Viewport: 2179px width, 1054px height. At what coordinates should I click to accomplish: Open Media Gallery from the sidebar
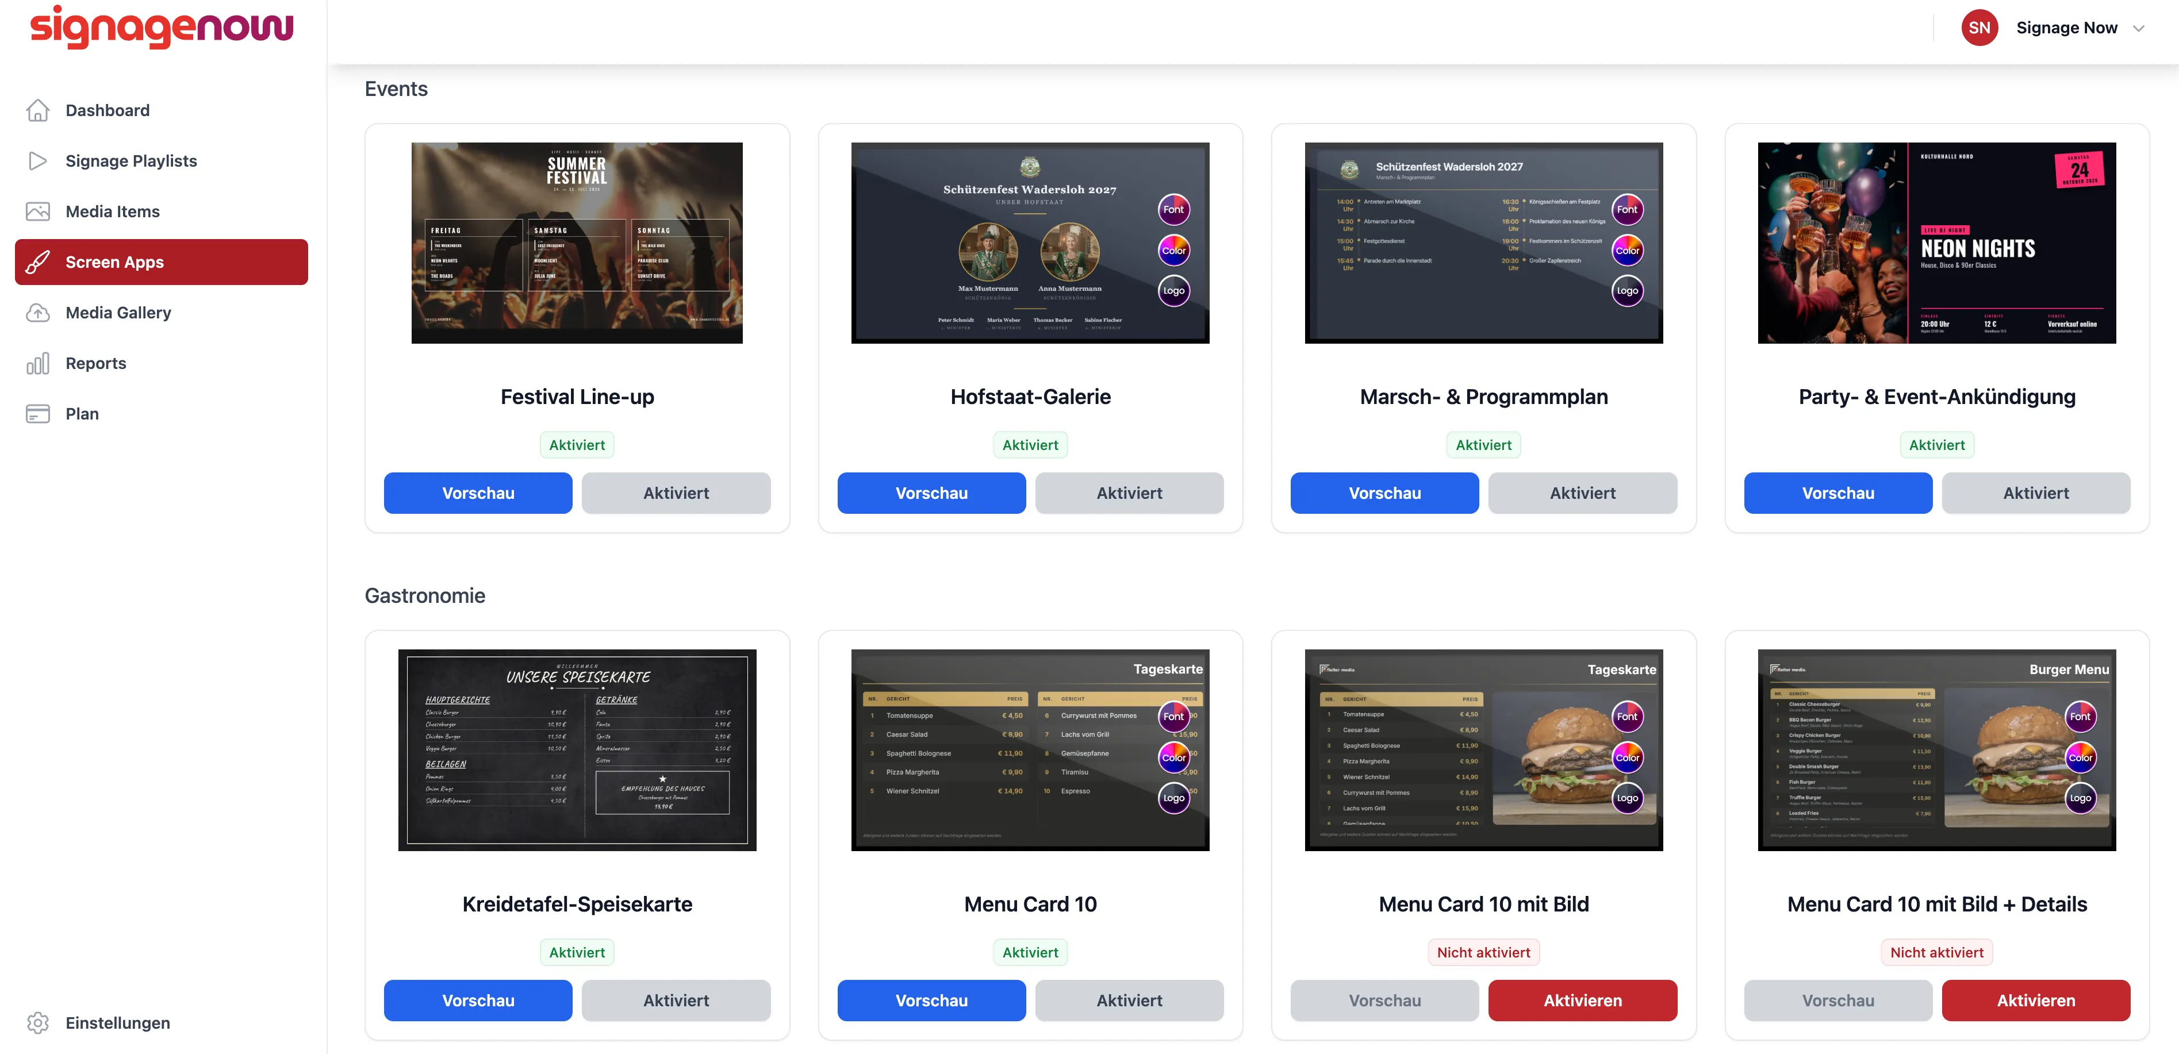tap(161, 313)
